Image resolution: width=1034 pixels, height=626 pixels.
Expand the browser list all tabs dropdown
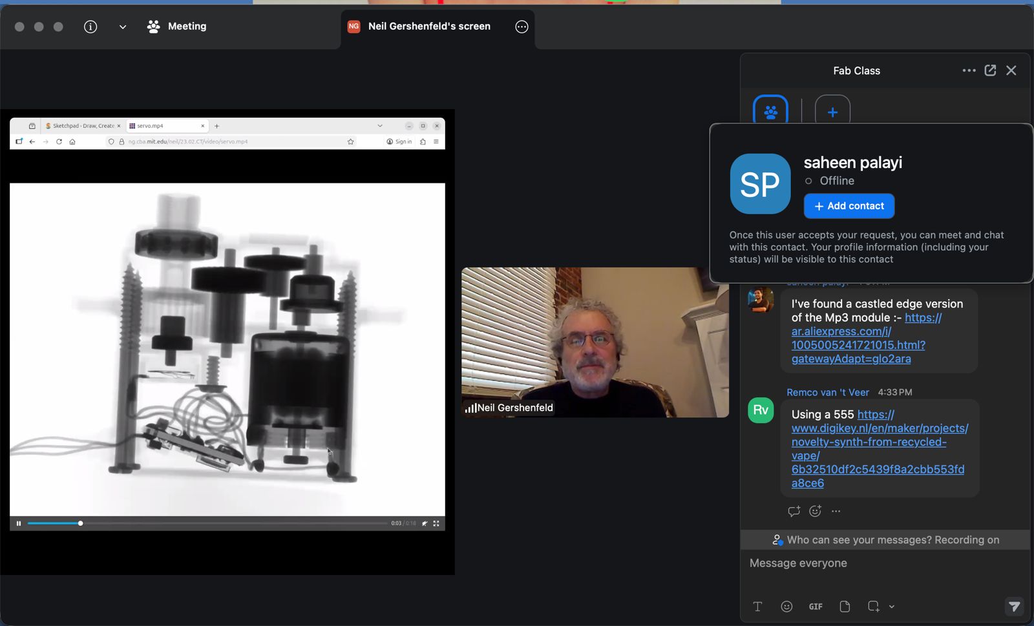[x=380, y=126]
